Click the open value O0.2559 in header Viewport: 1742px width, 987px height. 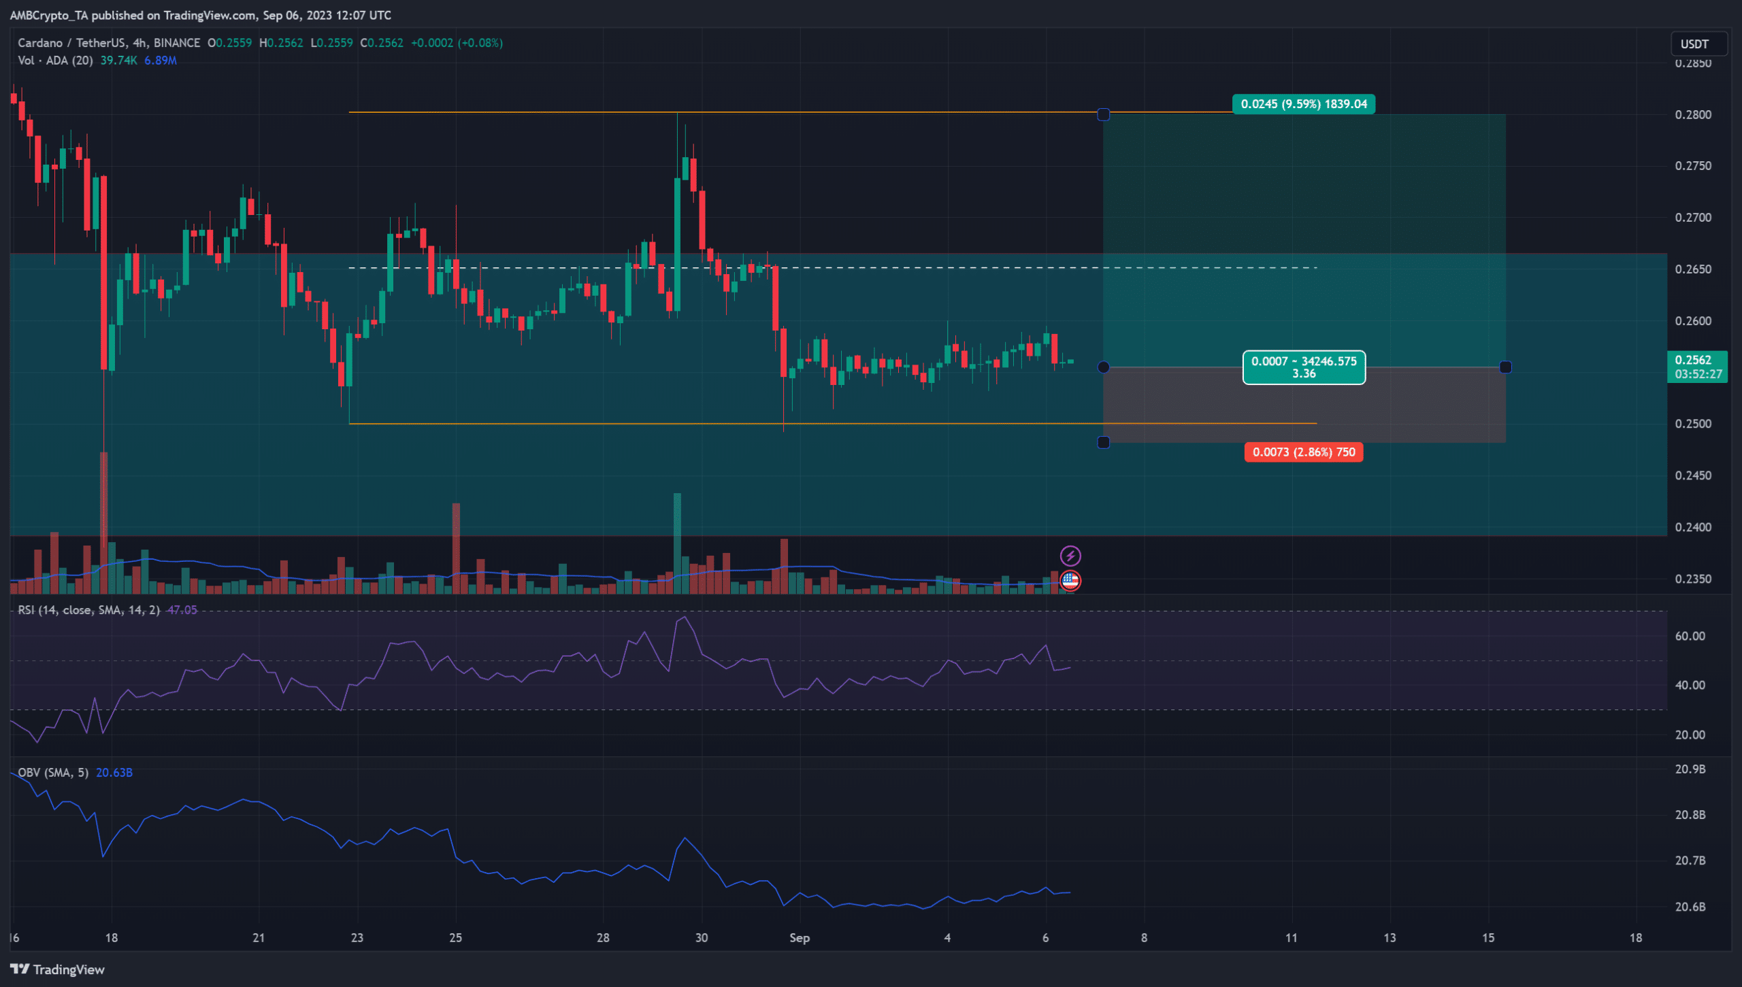click(230, 43)
